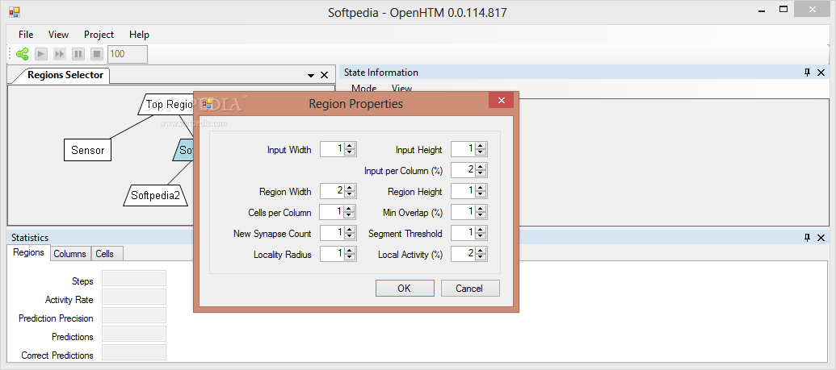Pin the Statistics panel
This screenshot has height=370, width=836.
[x=807, y=238]
